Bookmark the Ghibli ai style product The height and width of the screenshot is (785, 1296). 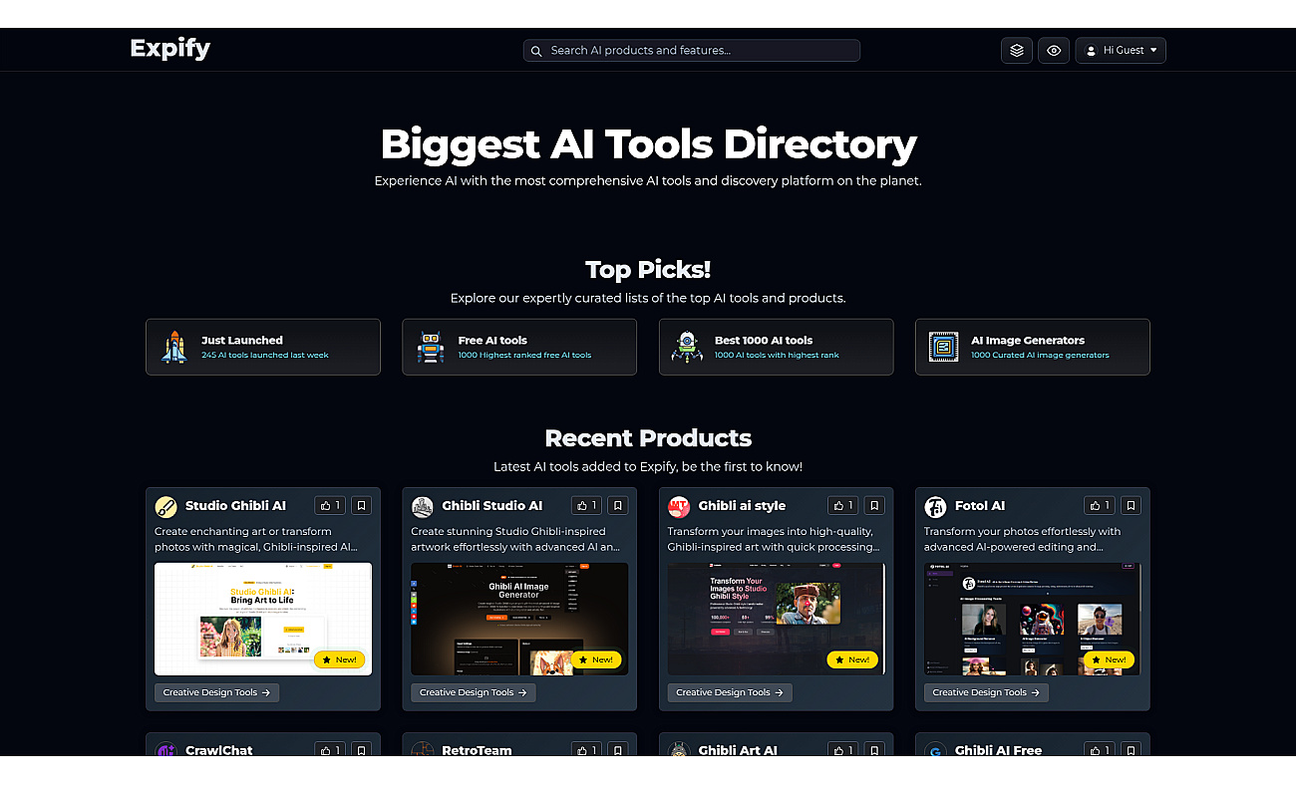(874, 506)
